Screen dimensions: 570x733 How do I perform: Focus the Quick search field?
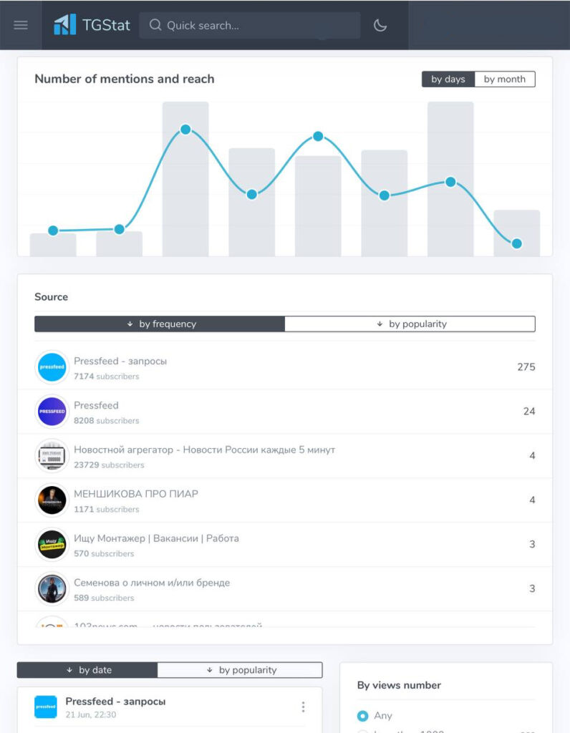click(250, 25)
